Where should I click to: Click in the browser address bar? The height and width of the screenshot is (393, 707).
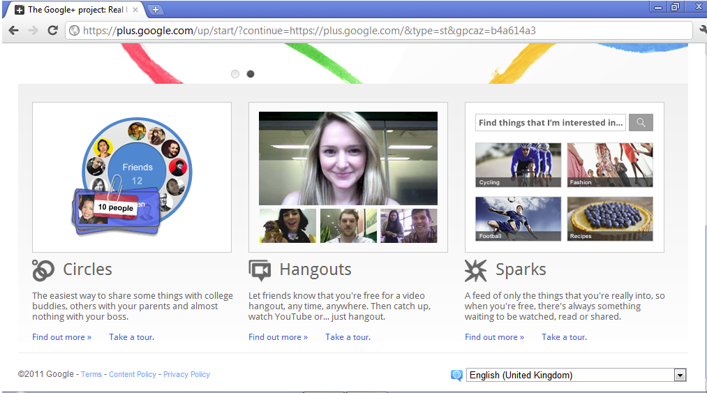pyautogui.click(x=379, y=30)
